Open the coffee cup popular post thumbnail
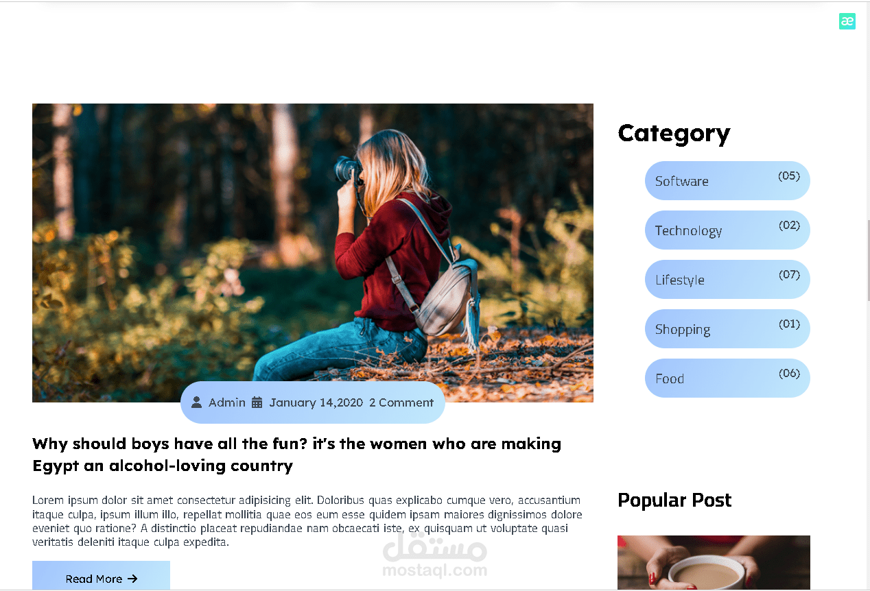This screenshot has height=591, width=870. click(714, 563)
